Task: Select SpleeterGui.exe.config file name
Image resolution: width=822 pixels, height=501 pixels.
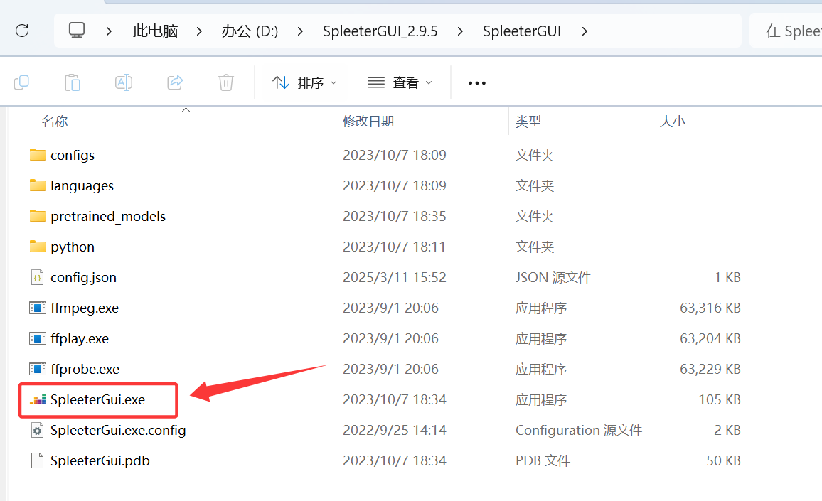Action: click(x=118, y=430)
